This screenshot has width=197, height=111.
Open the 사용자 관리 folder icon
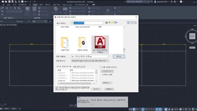pos(65,43)
